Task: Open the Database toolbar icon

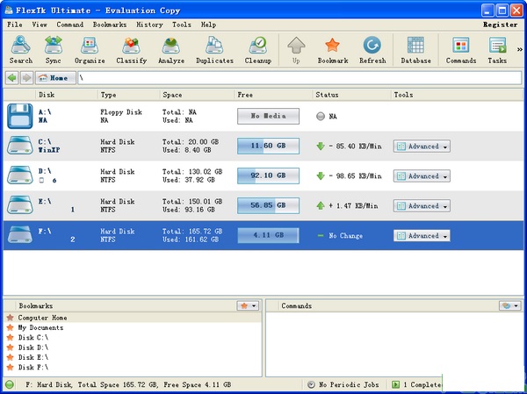Action: 415,50
